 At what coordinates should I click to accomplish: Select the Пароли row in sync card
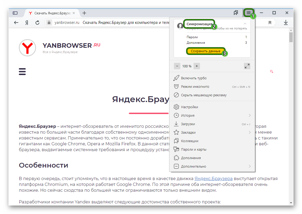click(217, 37)
